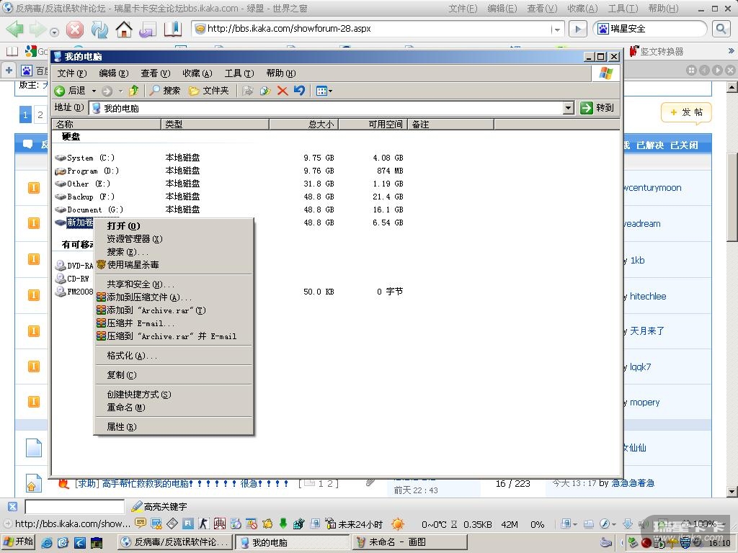738x553 pixels.
Task: Click Back (后退) in My Computer toolbar
Action: point(70,91)
